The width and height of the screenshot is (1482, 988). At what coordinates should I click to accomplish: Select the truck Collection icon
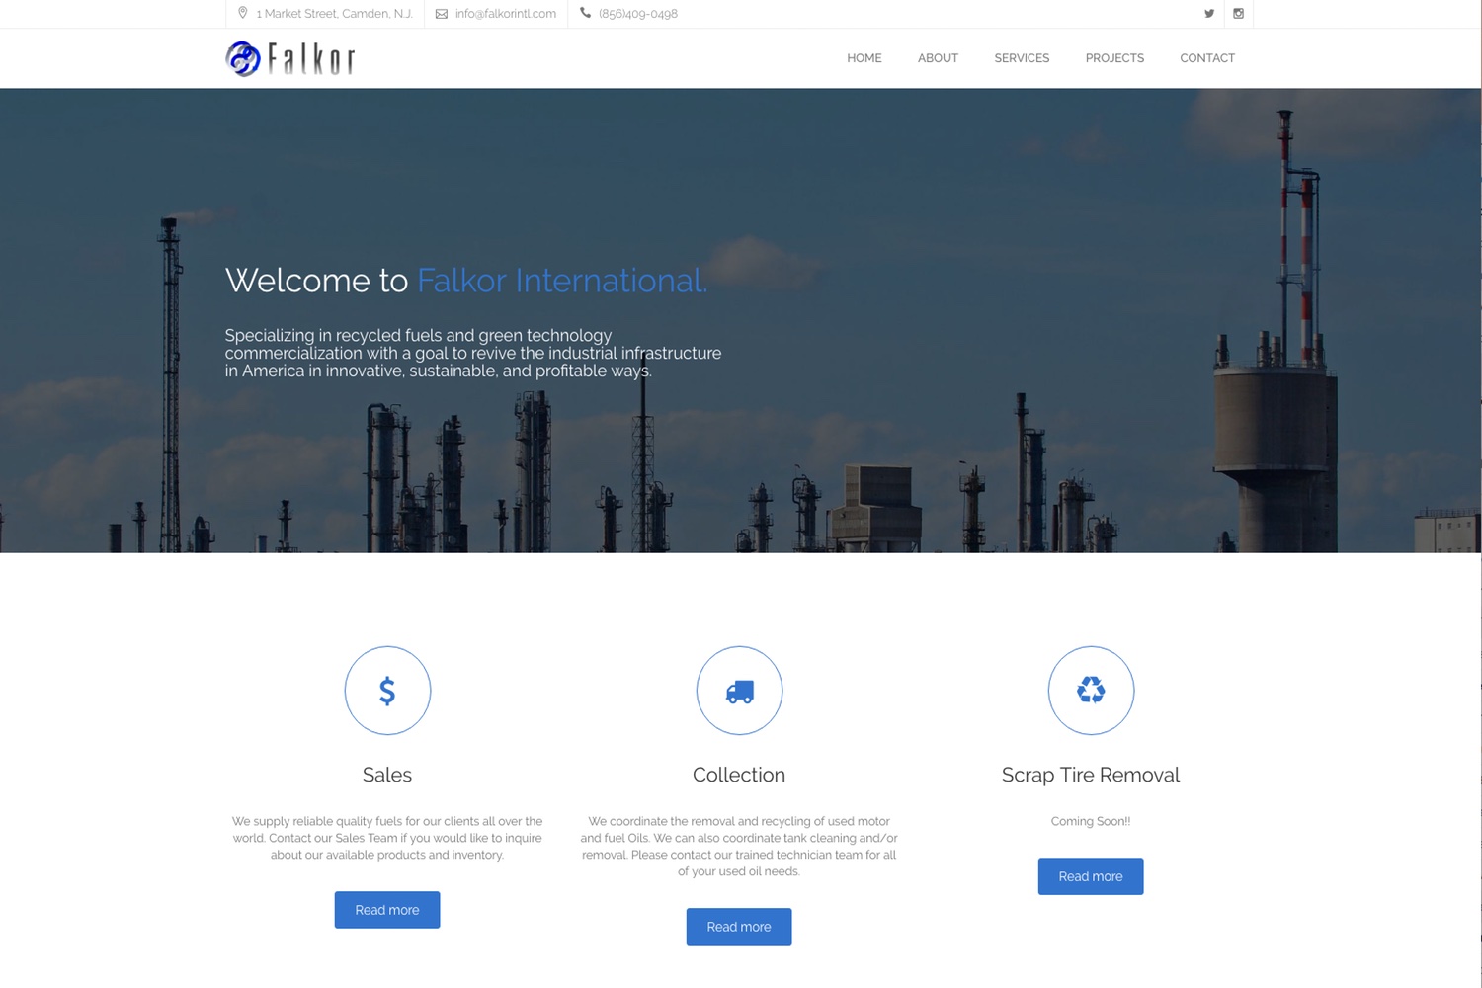[739, 691]
